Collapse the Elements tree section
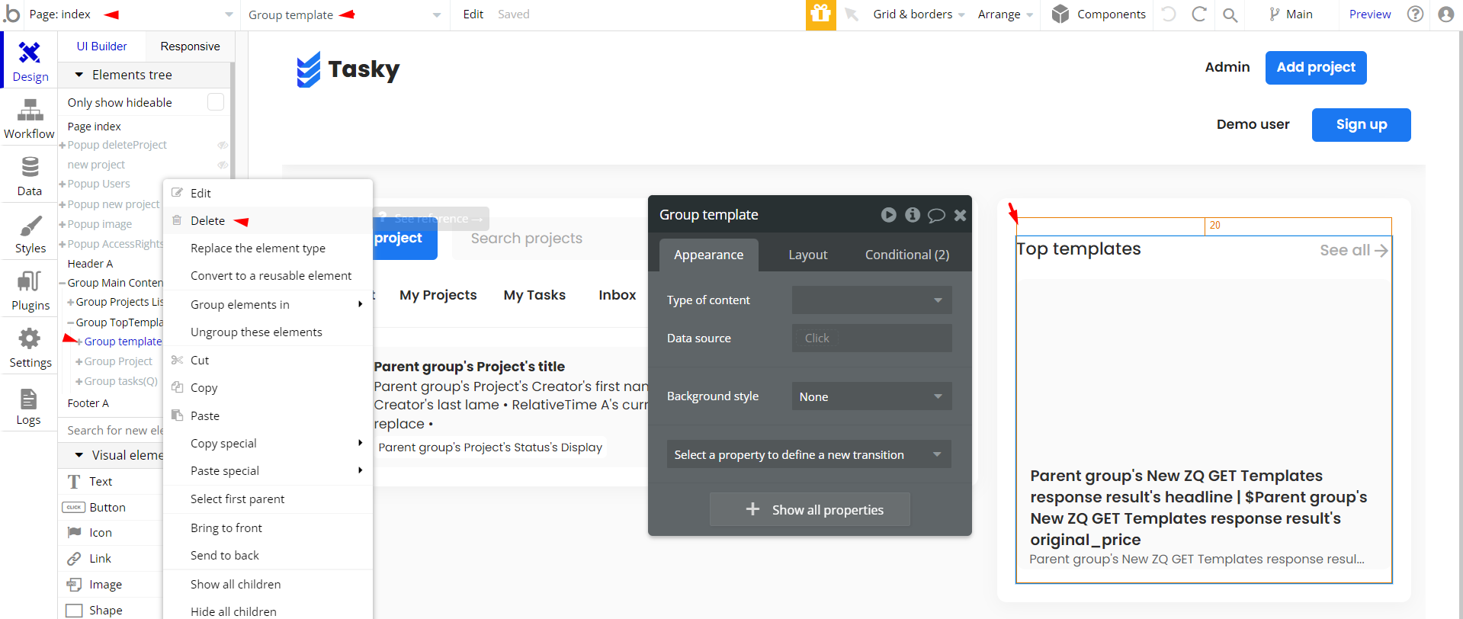Viewport: 1463px width, 619px height. [x=79, y=75]
